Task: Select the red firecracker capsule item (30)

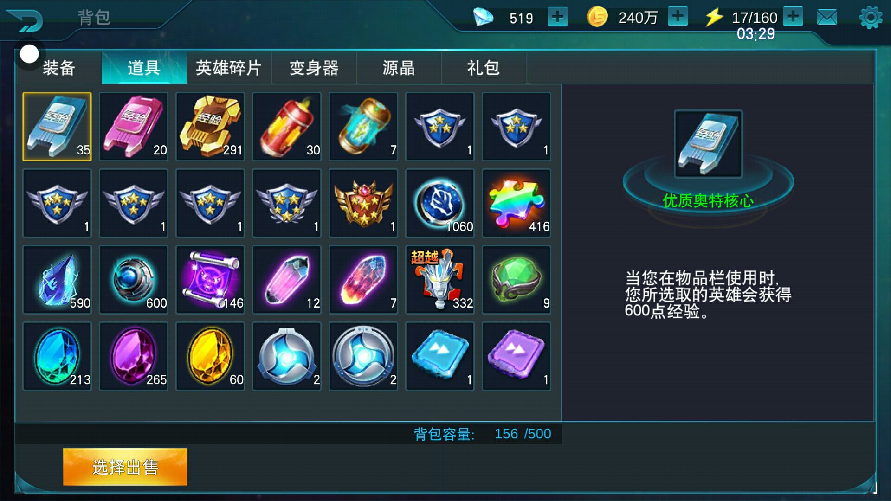Action: [287, 127]
